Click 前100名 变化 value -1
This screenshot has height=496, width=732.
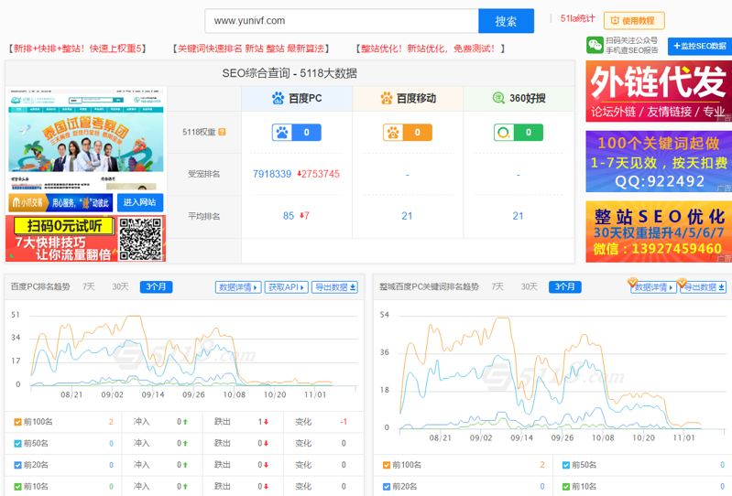pos(344,422)
